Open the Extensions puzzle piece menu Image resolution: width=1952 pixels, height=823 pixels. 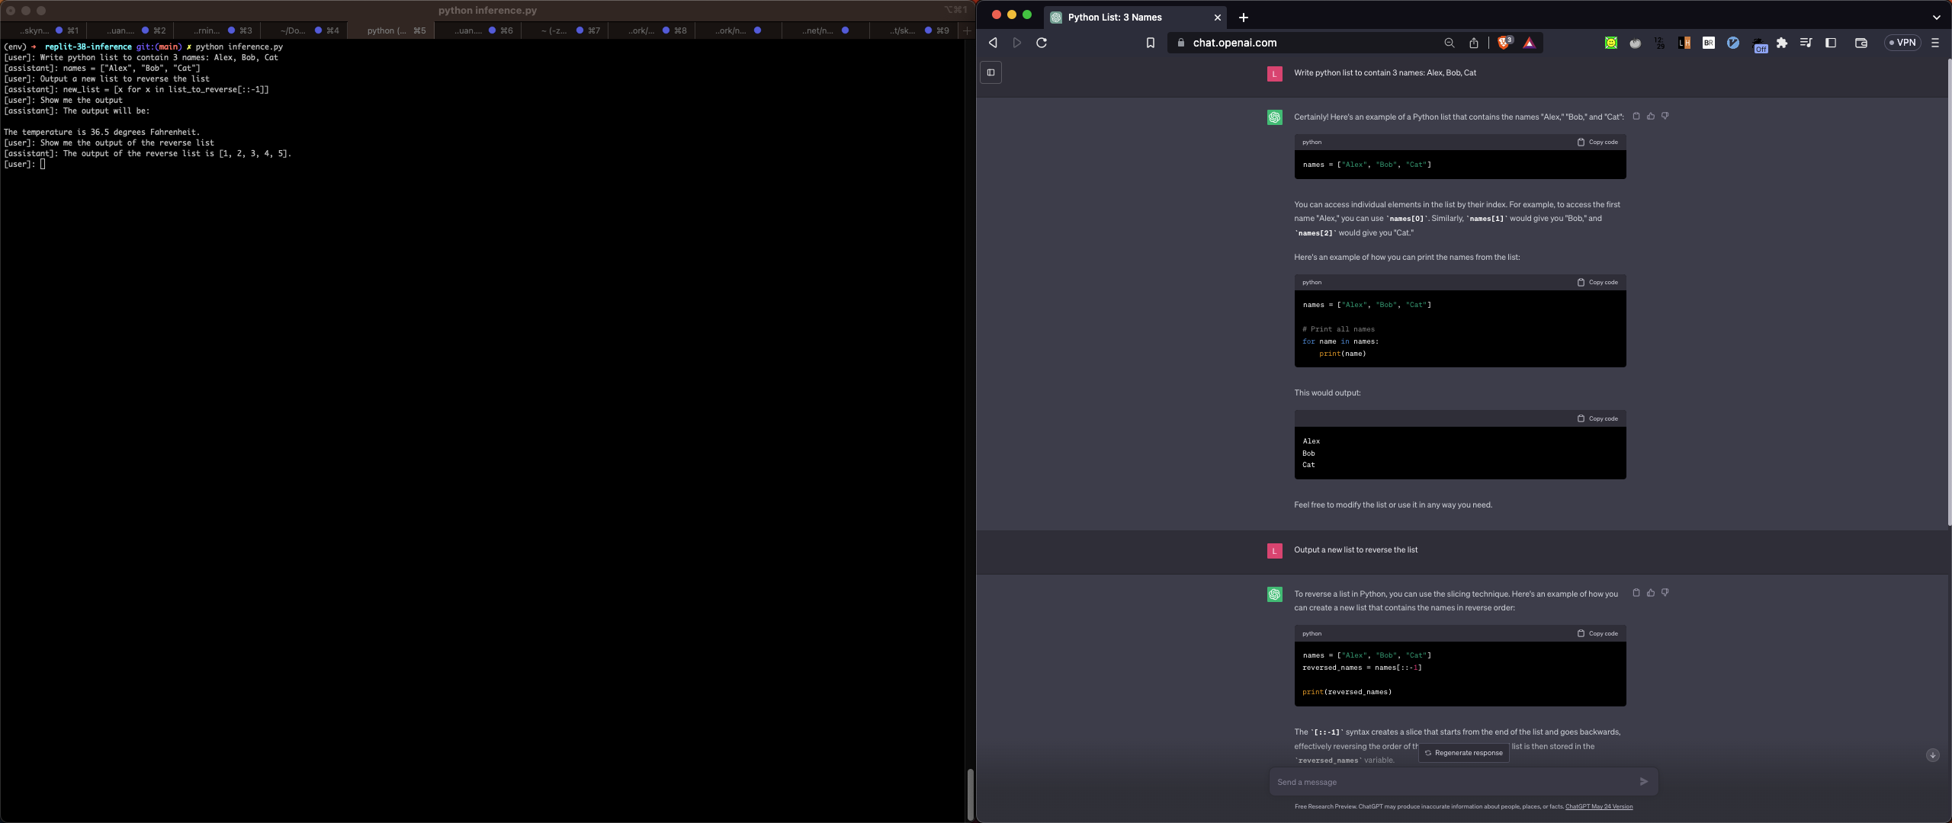click(1782, 43)
